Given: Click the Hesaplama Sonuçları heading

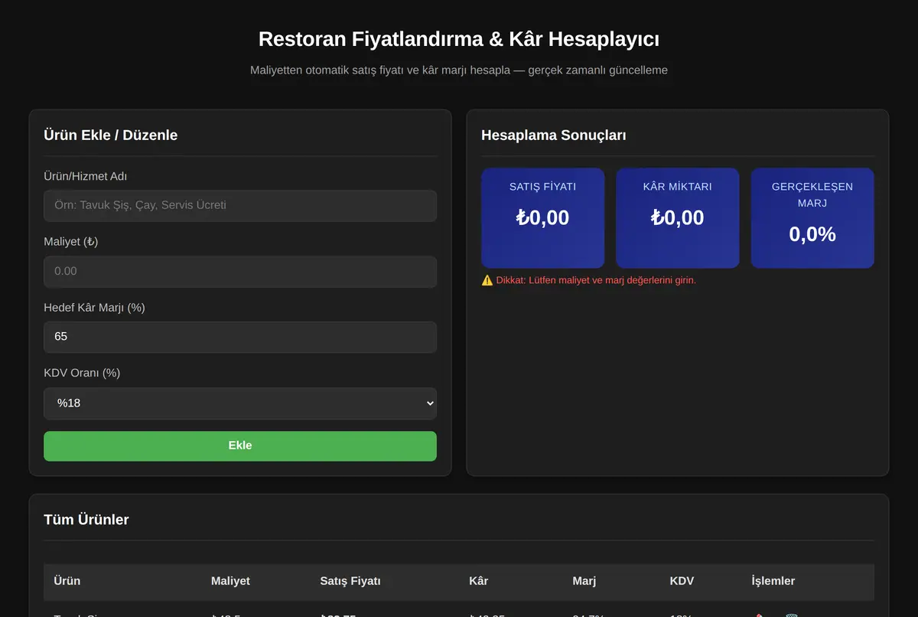Looking at the screenshot, I should 554,135.
